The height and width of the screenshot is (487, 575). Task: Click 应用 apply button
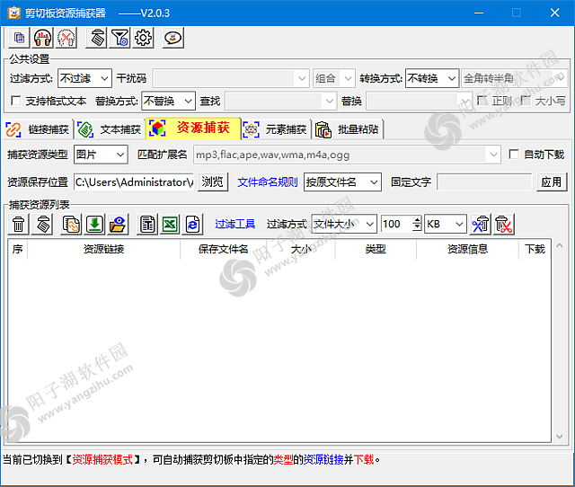552,182
